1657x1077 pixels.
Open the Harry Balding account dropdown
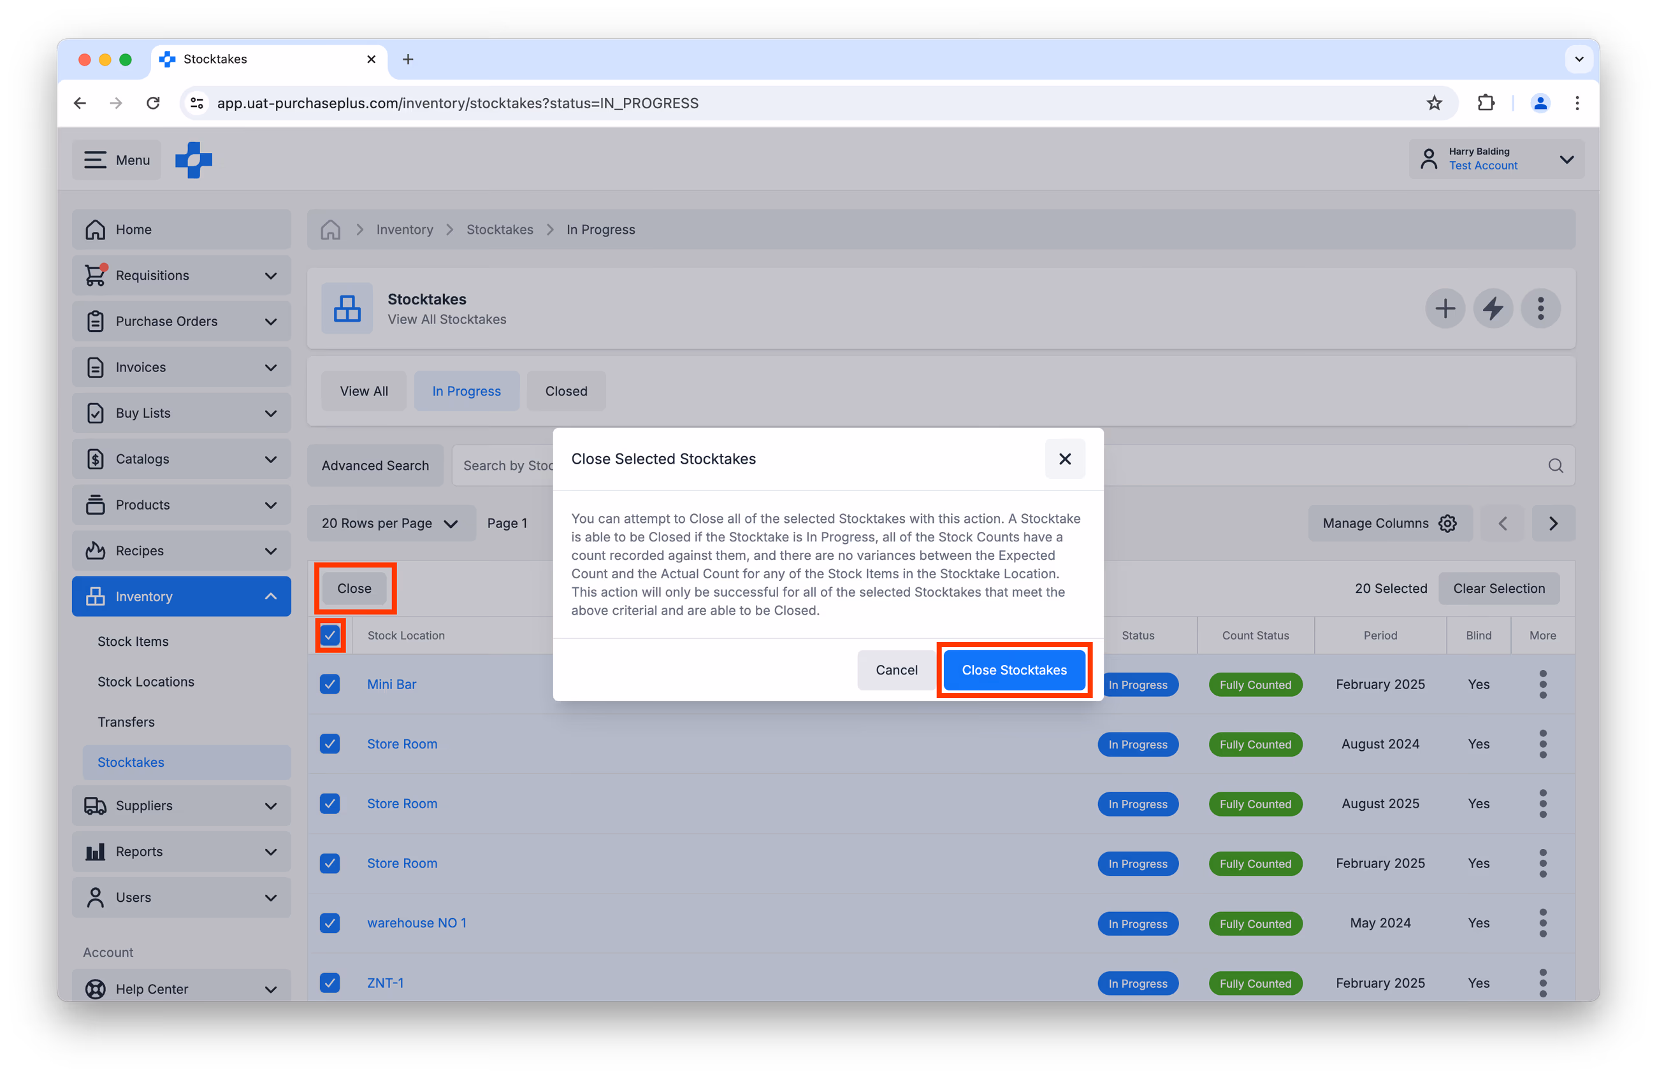pyautogui.click(x=1496, y=159)
